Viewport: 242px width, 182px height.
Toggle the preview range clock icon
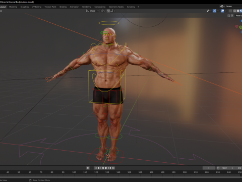point(218,168)
